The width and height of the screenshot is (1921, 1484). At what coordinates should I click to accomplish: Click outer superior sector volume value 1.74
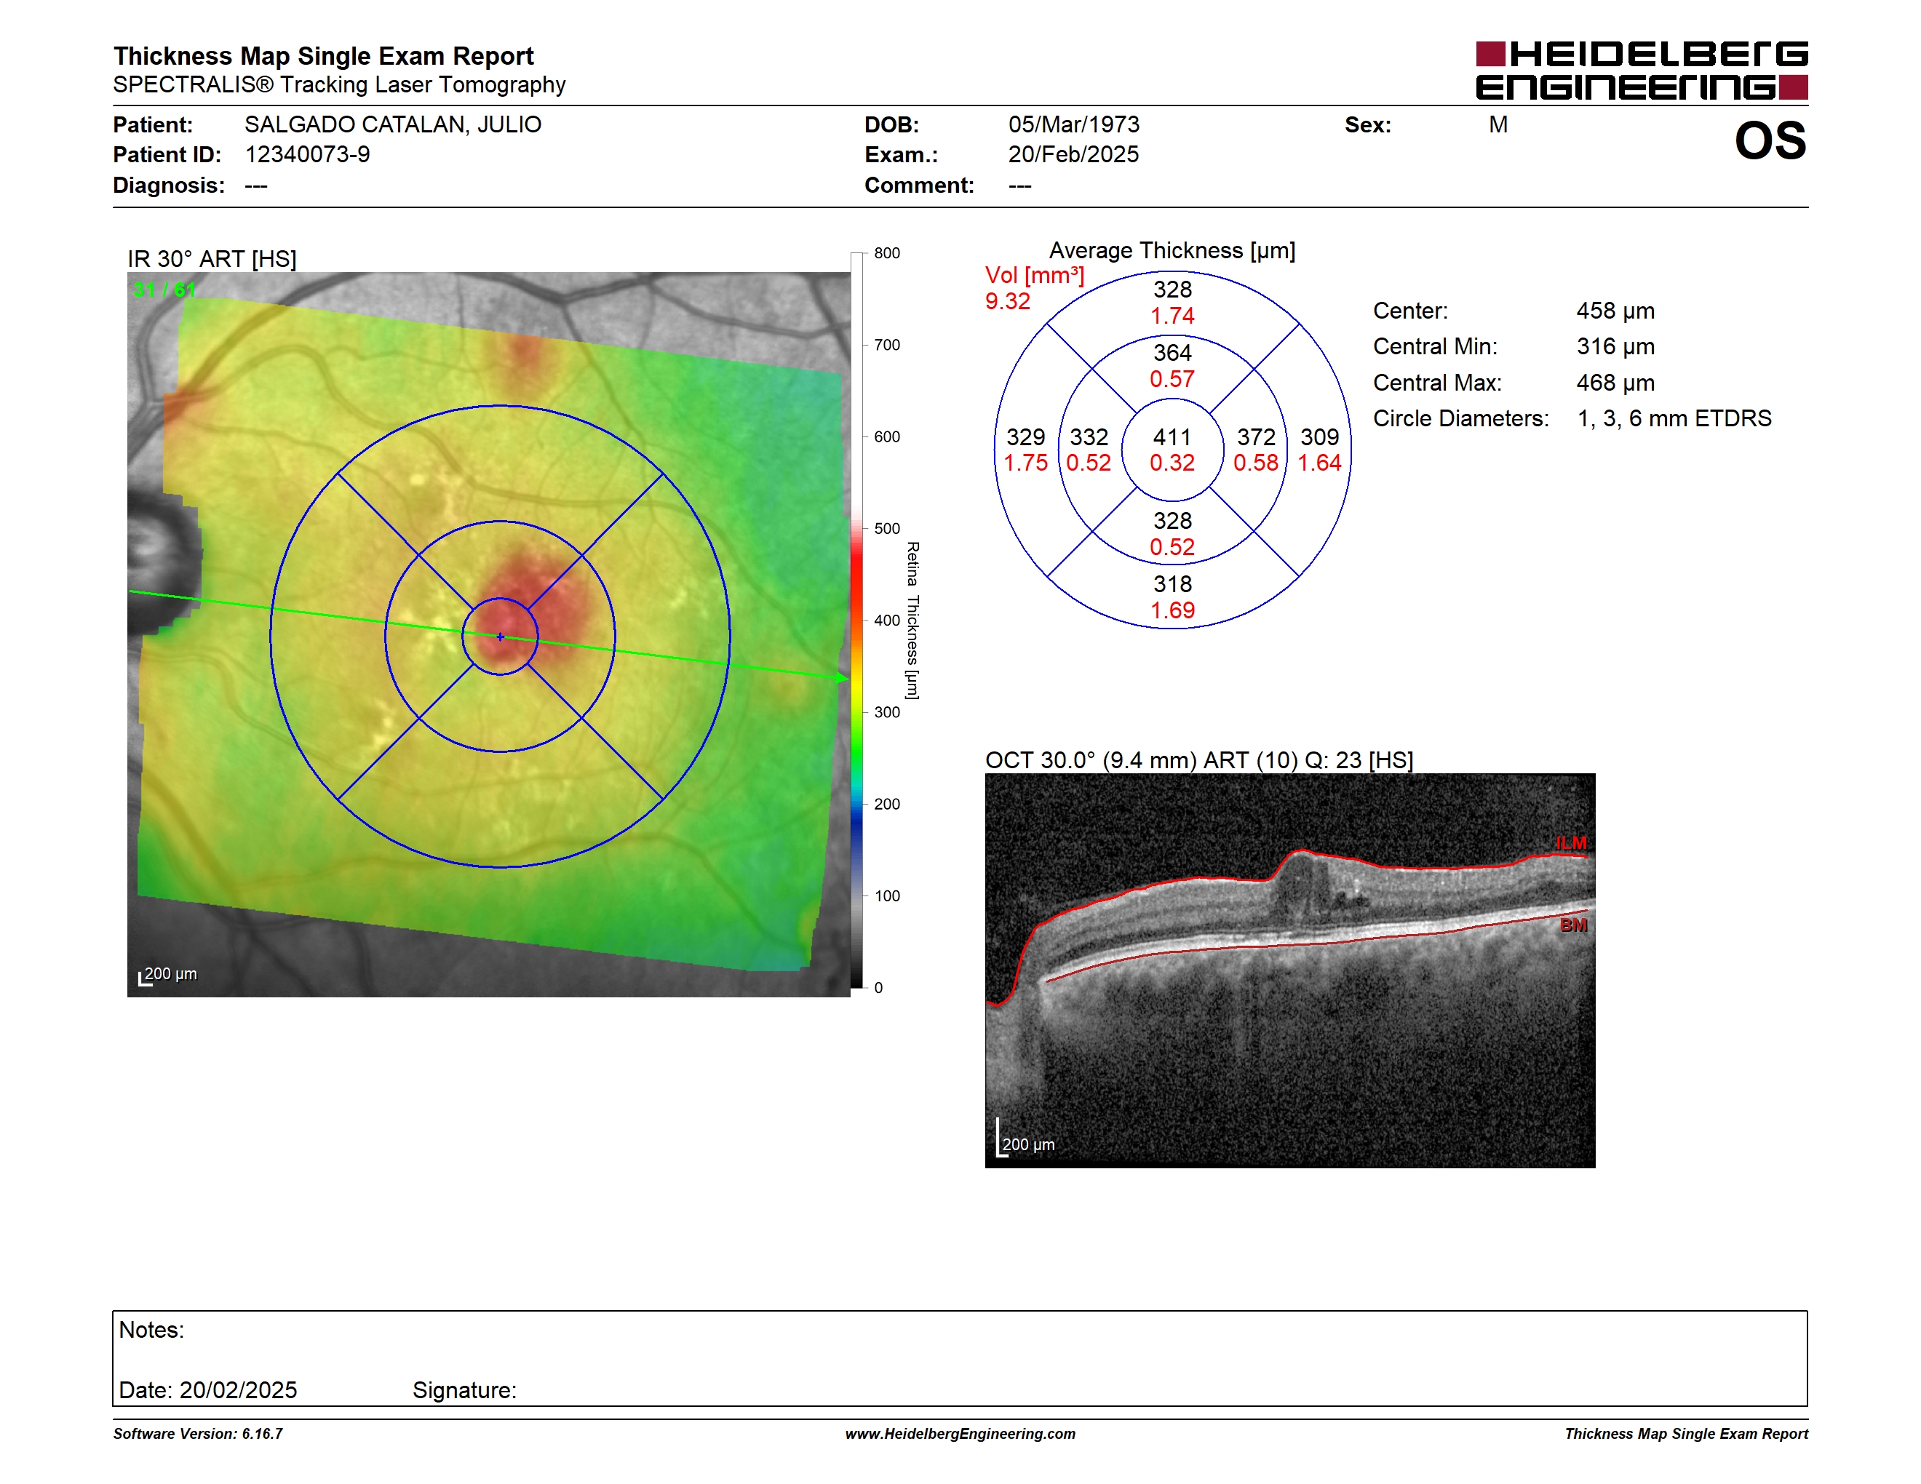[1172, 316]
